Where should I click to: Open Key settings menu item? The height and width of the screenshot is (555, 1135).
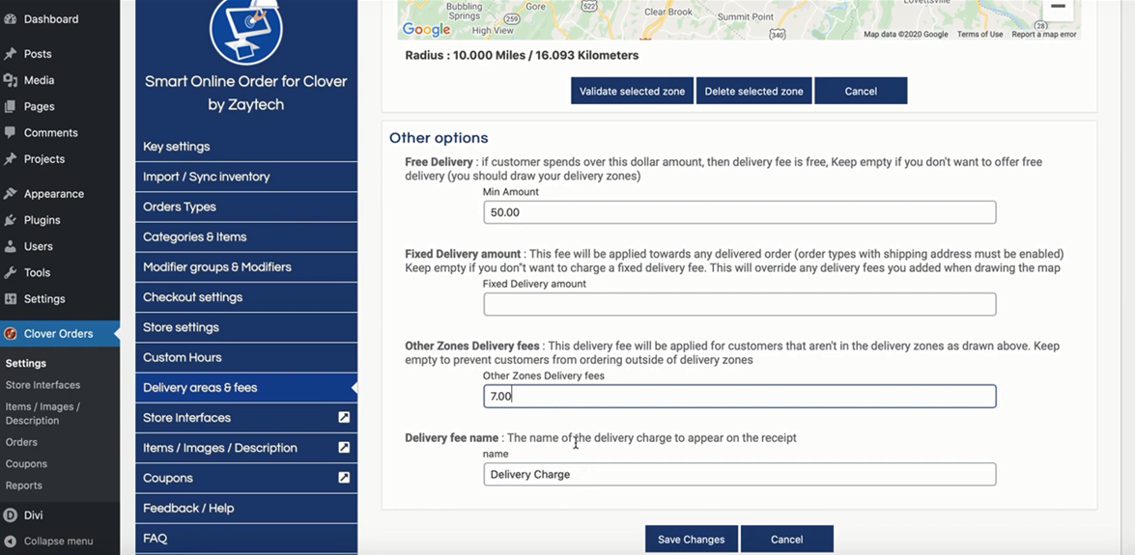(x=246, y=146)
